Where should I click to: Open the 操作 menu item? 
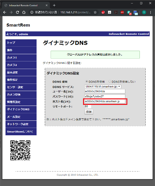[21, 50]
